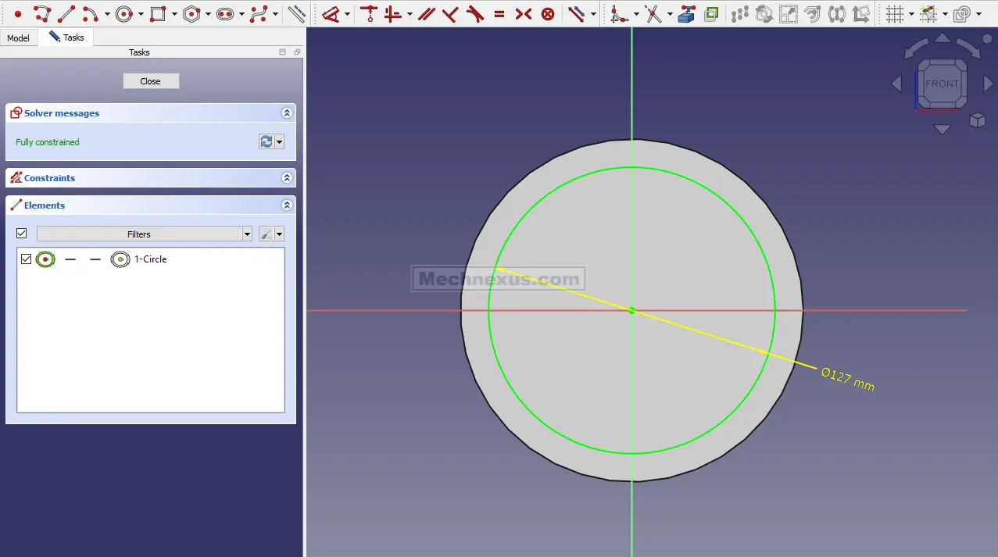Click the Close button

(151, 81)
